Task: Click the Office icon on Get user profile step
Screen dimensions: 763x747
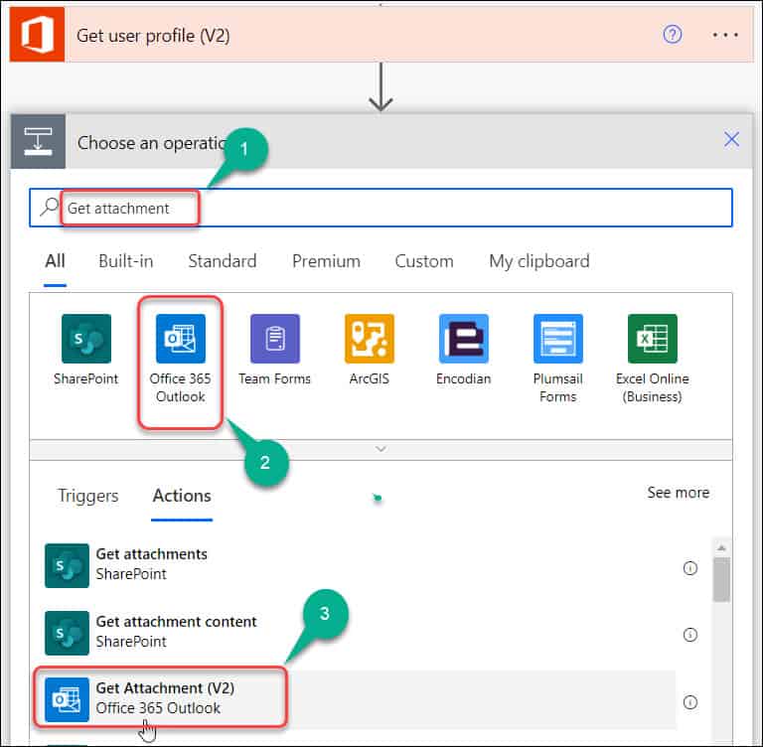Action: 37,35
